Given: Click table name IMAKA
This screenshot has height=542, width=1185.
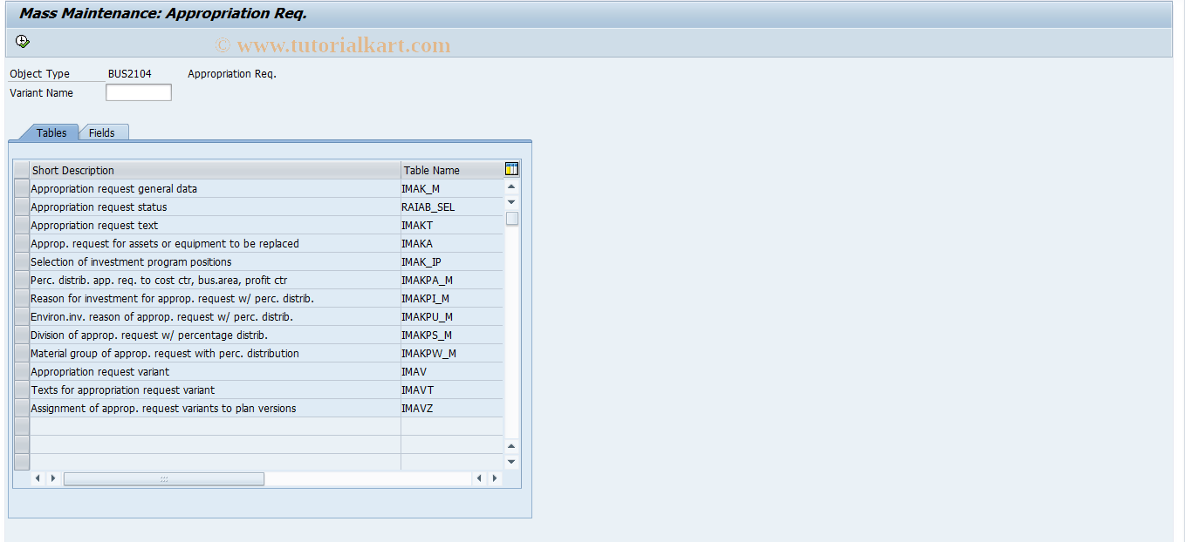Looking at the screenshot, I should coord(452,243).
